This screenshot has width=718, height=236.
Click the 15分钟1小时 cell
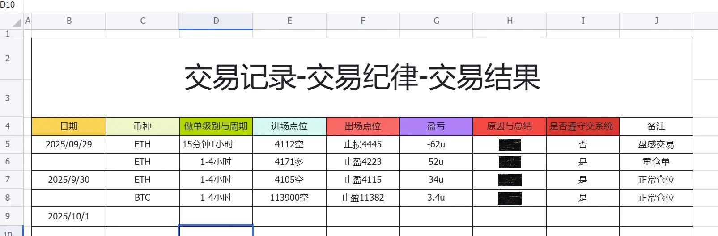[216, 144]
